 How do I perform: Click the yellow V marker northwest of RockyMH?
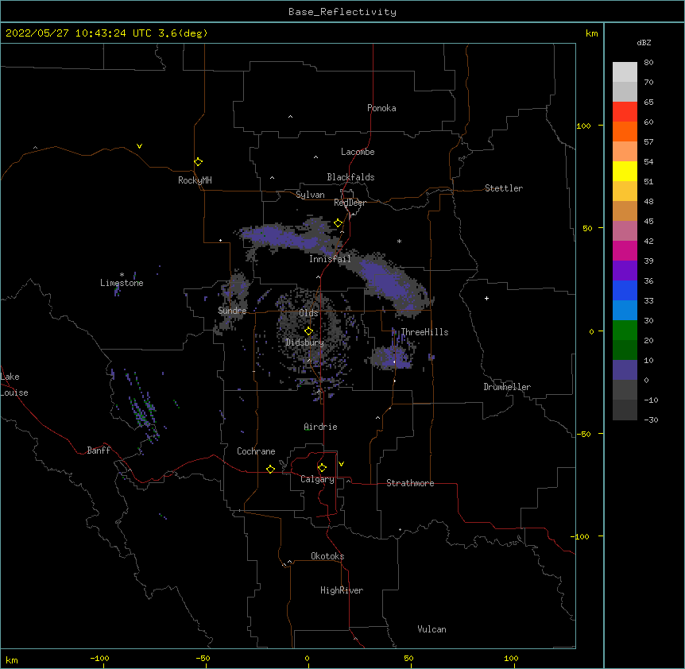pyautogui.click(x=139, y=146)
